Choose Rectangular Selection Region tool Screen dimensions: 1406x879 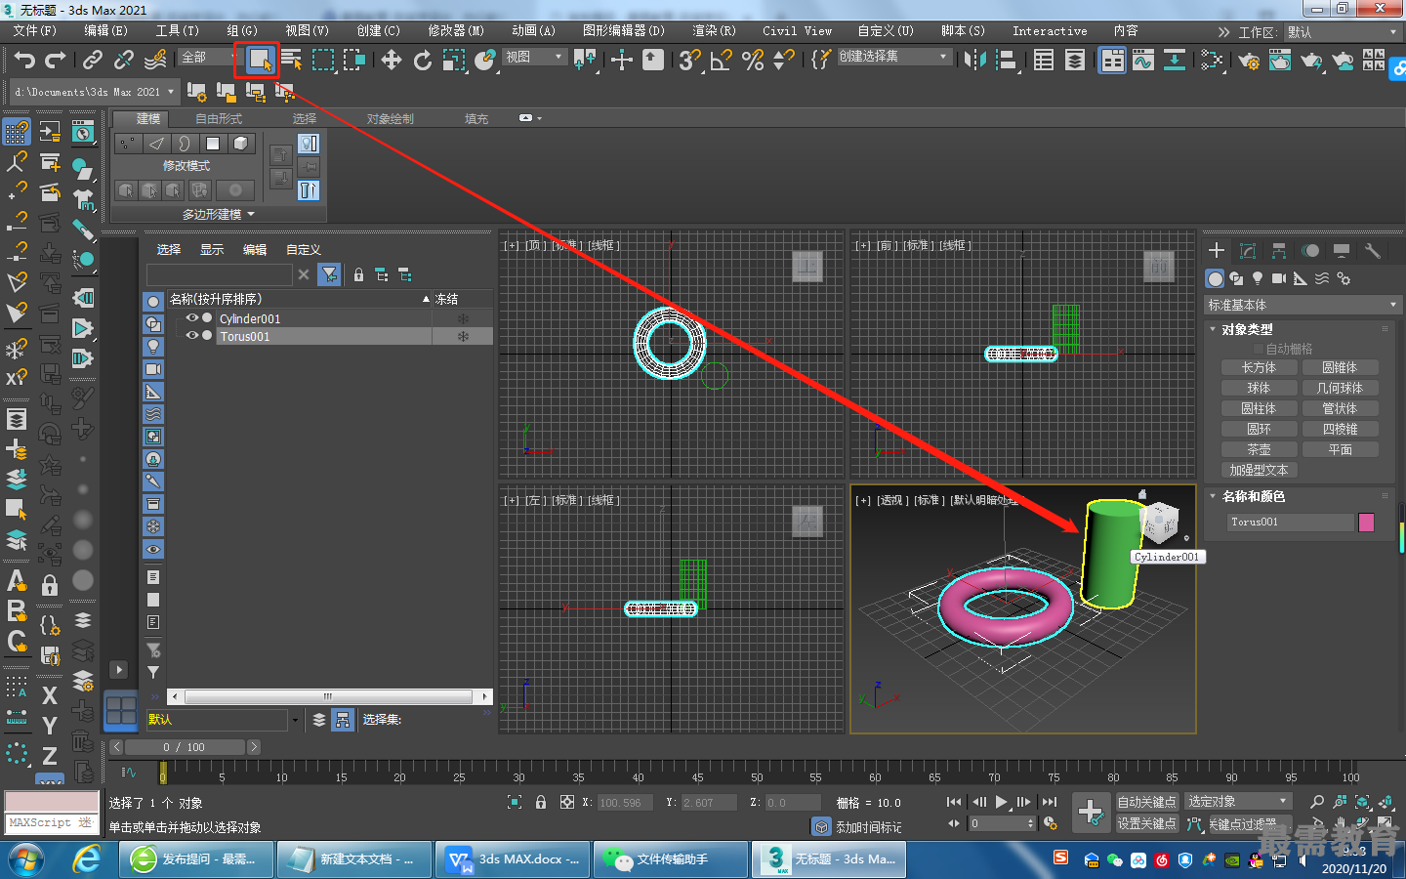click(x=323, y=61)
